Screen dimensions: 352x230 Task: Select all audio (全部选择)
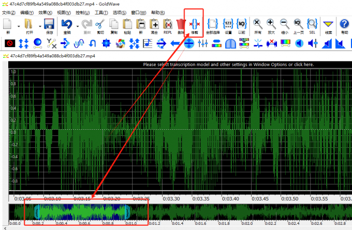tap(213, 26)
